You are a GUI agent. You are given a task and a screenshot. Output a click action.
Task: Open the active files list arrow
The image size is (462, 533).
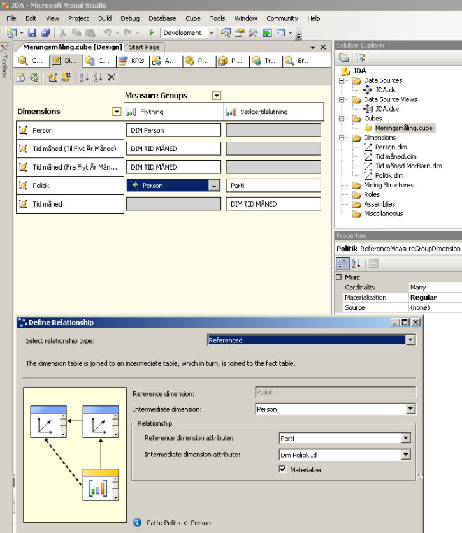(x=312, y=47)
